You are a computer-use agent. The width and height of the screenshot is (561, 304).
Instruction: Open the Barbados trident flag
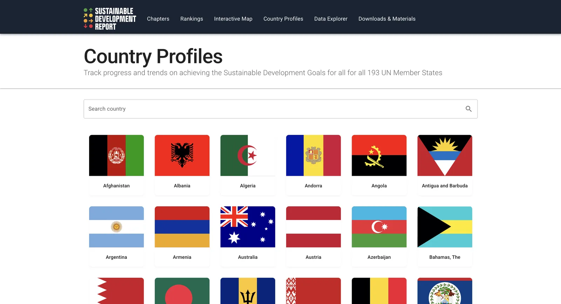pos(248,291)
